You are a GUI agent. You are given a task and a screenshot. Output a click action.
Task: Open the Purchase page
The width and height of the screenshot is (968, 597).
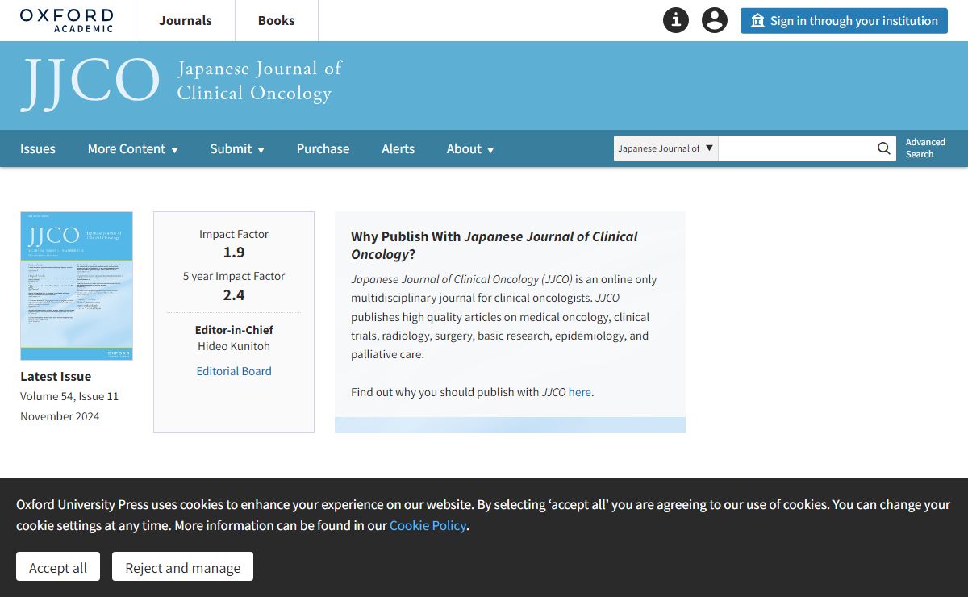[x=323, y=148]
